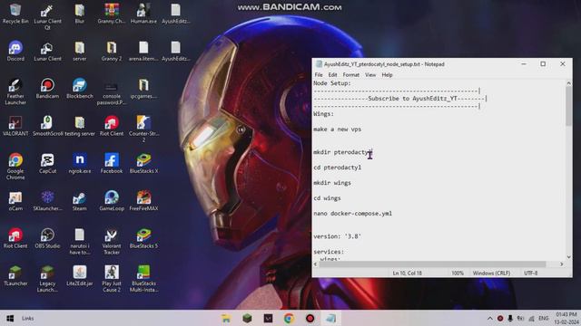The width and height of the screenshot is (581, 326).
Task: Click the Bandicam record taskbar icon
Action: point(310,318)
